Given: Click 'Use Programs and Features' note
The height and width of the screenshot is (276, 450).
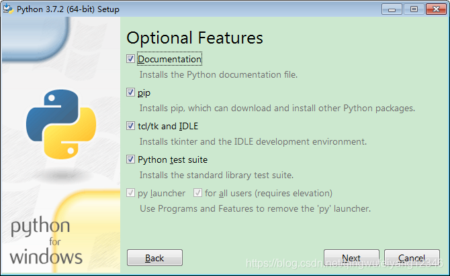Looking at the screenshot, I should coord(255,209).
